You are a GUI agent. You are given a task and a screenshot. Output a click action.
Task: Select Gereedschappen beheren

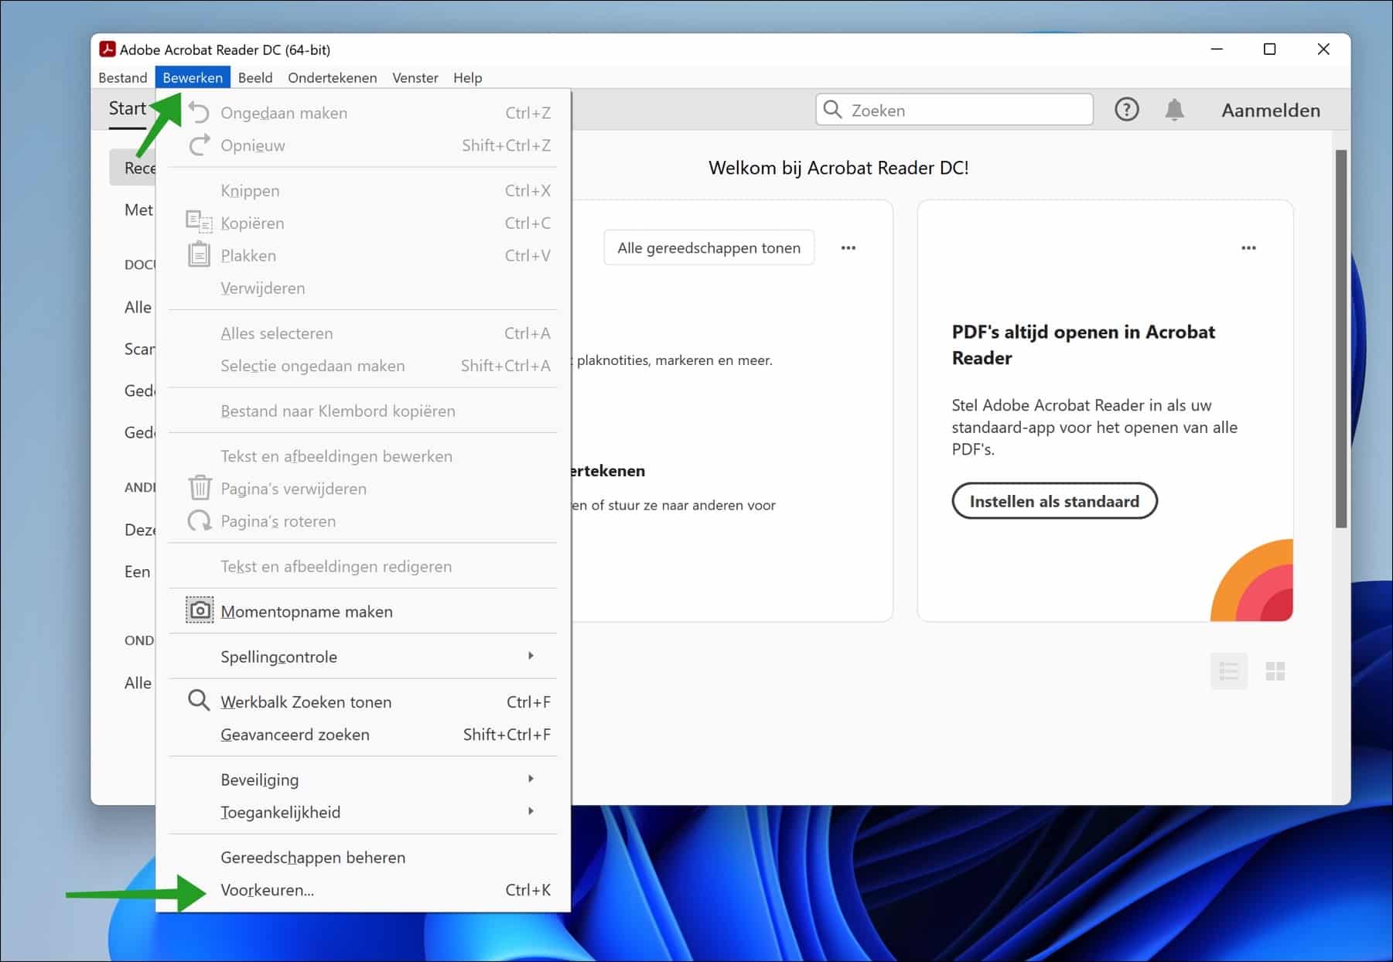(x=363, y=858)
